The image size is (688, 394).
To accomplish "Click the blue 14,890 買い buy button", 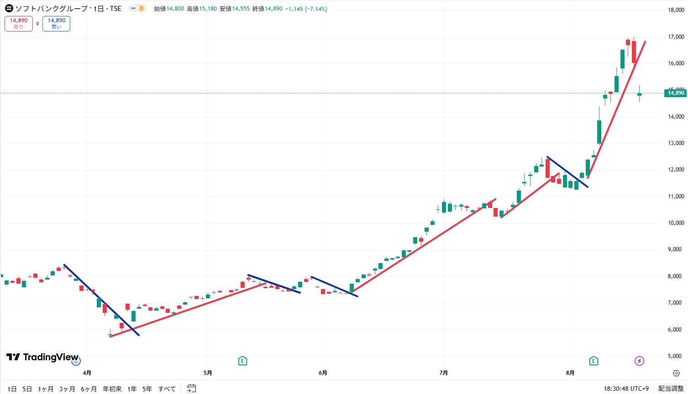I will (56, 24).
